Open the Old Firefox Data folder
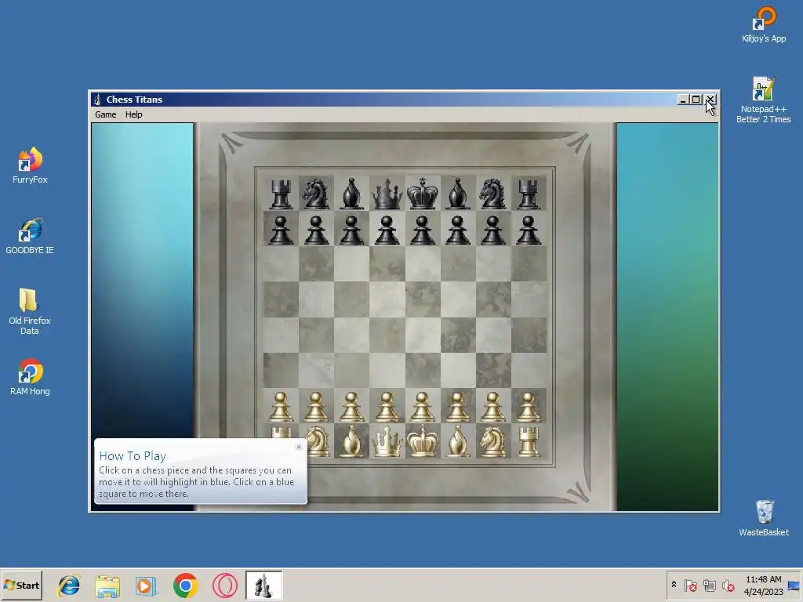803x602 pixels. [29, 310]
